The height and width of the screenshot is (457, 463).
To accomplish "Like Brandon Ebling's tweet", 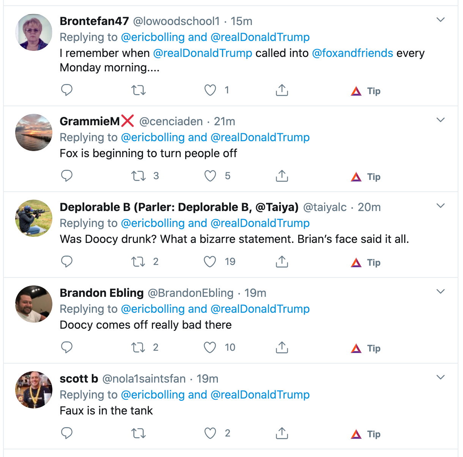I will (210, 348).
